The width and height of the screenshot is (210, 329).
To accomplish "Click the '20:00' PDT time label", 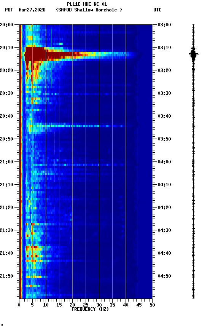I will coord(6,25).
